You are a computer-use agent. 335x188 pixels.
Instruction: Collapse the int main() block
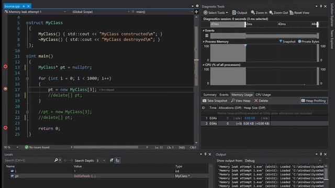[27, 56]
